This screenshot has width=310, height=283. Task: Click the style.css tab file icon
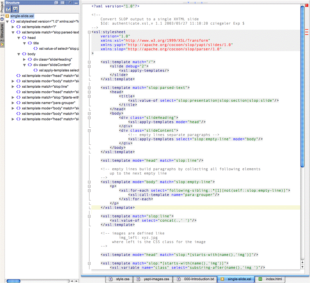(111, 279)
